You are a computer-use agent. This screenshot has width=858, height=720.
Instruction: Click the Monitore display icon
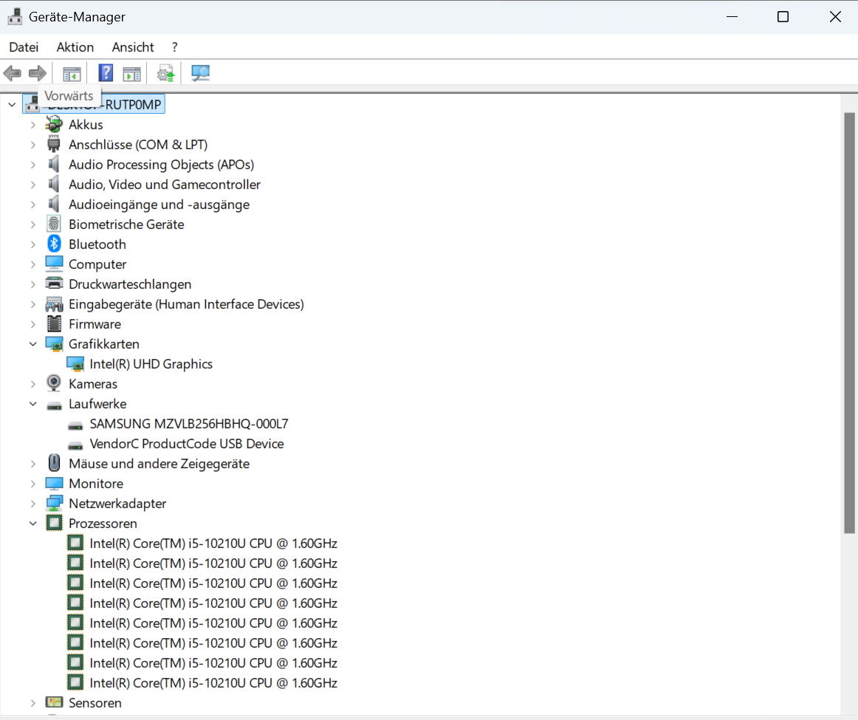click(x=54, y=484)
